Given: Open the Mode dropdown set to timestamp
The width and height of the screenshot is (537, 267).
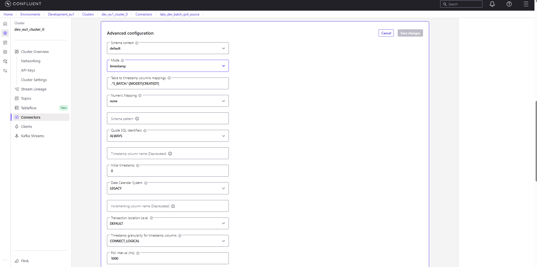Looking at the screenshot, I should 168,66.
